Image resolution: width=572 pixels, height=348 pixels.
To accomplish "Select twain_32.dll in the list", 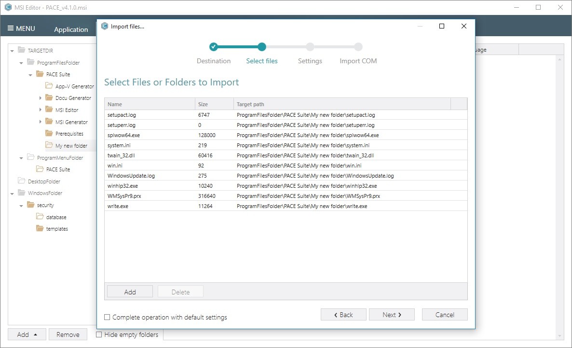I will click(x=286, y=155).
